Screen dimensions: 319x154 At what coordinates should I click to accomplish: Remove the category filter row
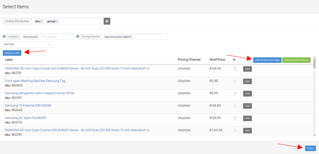(4, 36)
